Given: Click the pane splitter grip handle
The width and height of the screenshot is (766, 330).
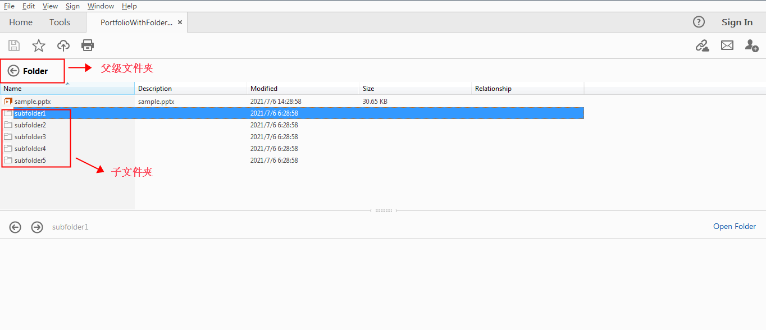Looking at the screenshot, I should click(x=384, y=211).
